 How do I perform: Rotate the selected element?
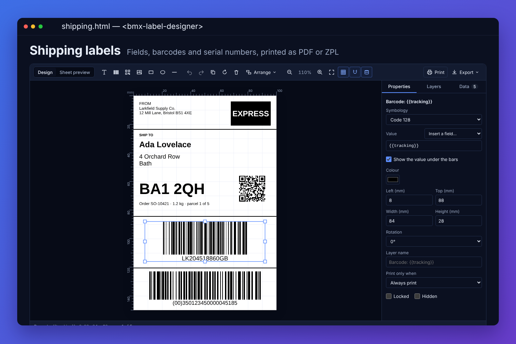[x=225, y=72]
